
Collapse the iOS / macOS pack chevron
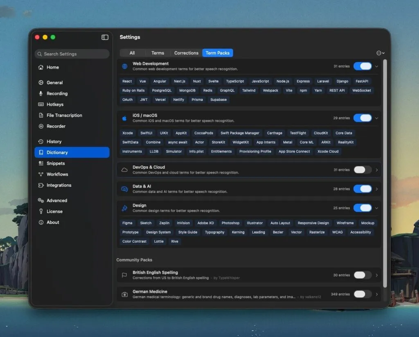click(376, 118)
